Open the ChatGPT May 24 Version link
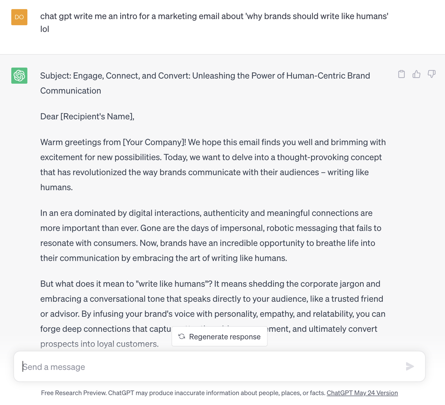The image size is (445, 405). point(362,393)
